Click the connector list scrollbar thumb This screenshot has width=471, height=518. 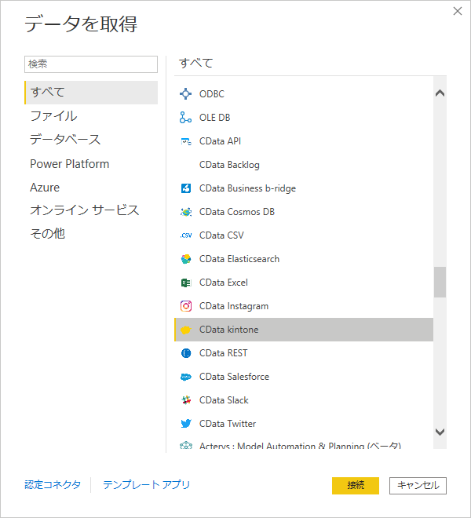440,282
